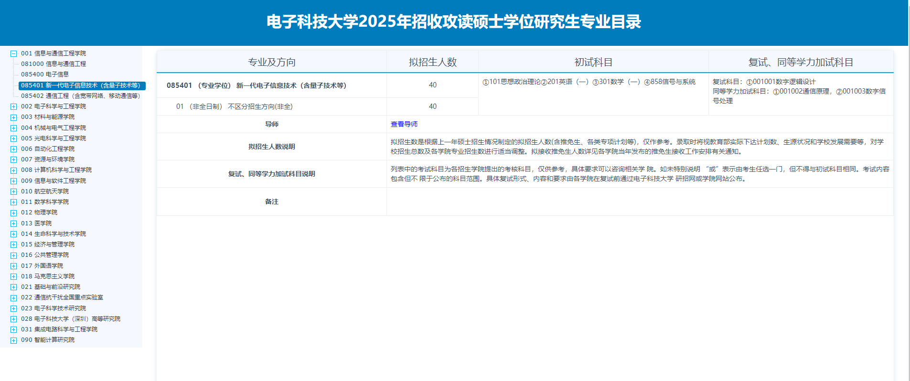This screenshot has width=910, height=381.
Task: Click the 初试科目 list with 858信号与系统
Action: click(589, 82)
